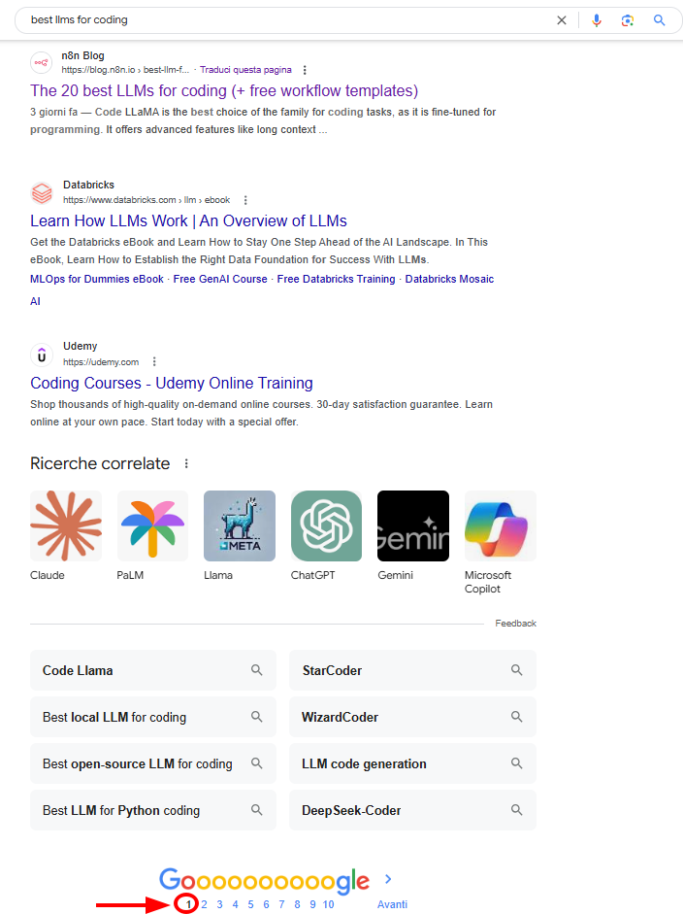The image size is (683, 914).
Task: Go to results page 2
Action: [204, 904]
